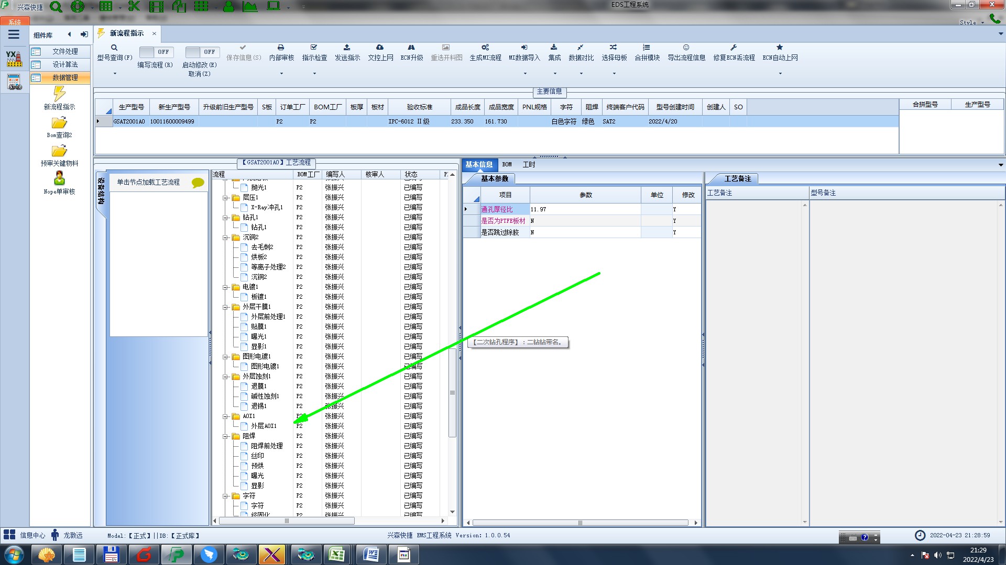This screenshot has height=565, width=1006.
Task: Click the 文控上网 cloud icon
Action: coord(380,48)
